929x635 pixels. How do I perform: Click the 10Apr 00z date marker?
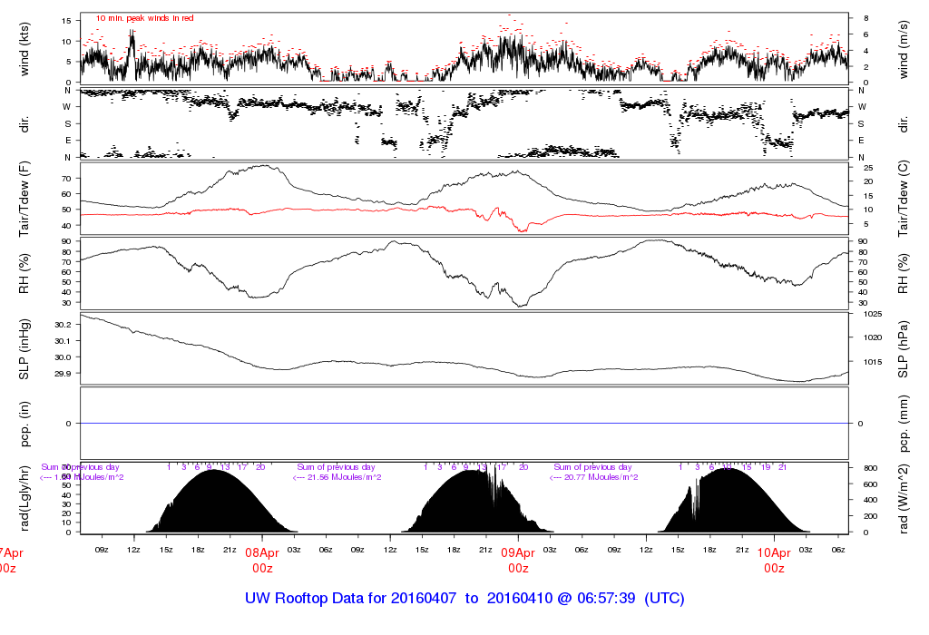pyautogui.click(x=774, y=559)
